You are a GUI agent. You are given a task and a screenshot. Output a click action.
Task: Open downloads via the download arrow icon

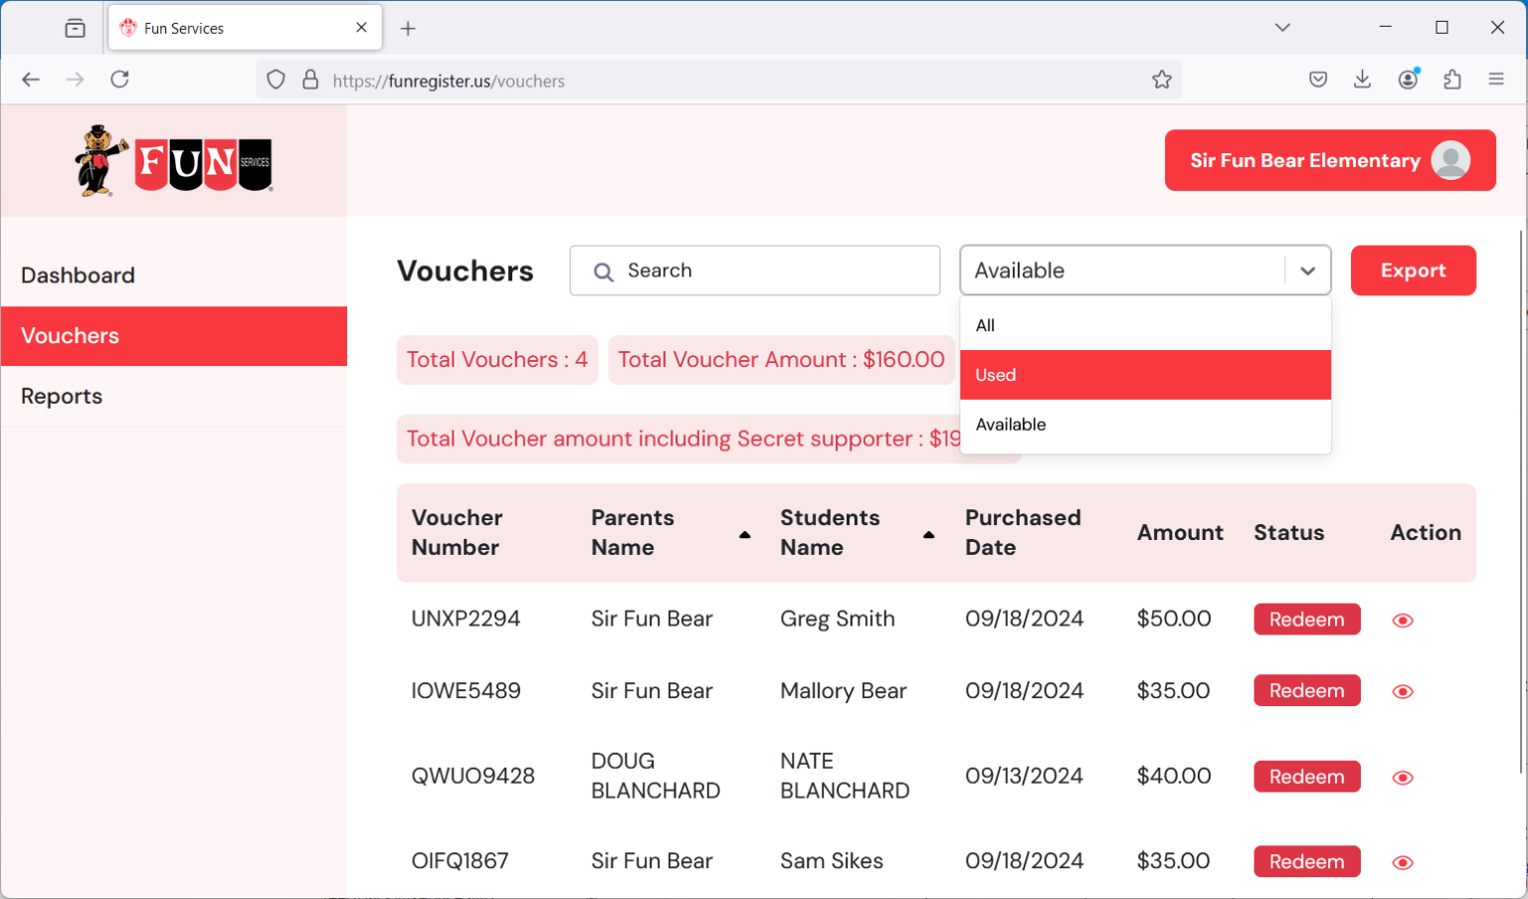click(1362, 80)
